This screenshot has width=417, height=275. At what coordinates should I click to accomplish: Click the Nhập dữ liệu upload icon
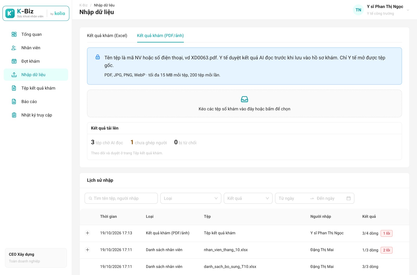[14, 75]
